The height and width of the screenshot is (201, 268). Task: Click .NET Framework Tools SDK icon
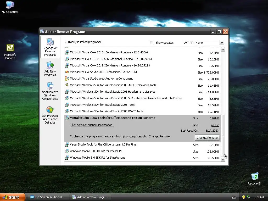[x=67, y=85]
